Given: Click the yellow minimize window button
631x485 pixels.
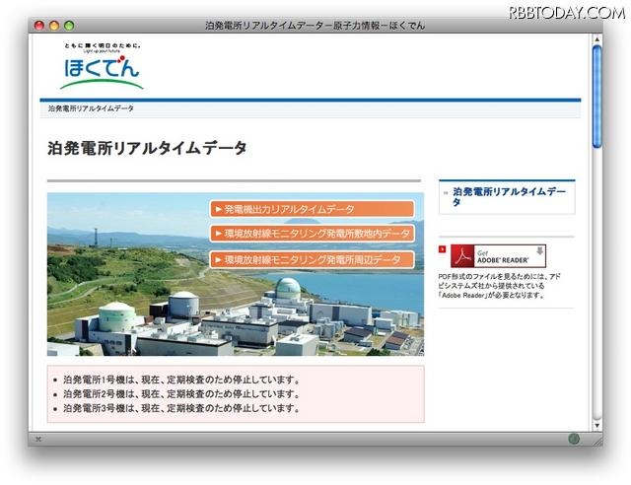Looking at the screenshot, I should [x=54, y=26].
